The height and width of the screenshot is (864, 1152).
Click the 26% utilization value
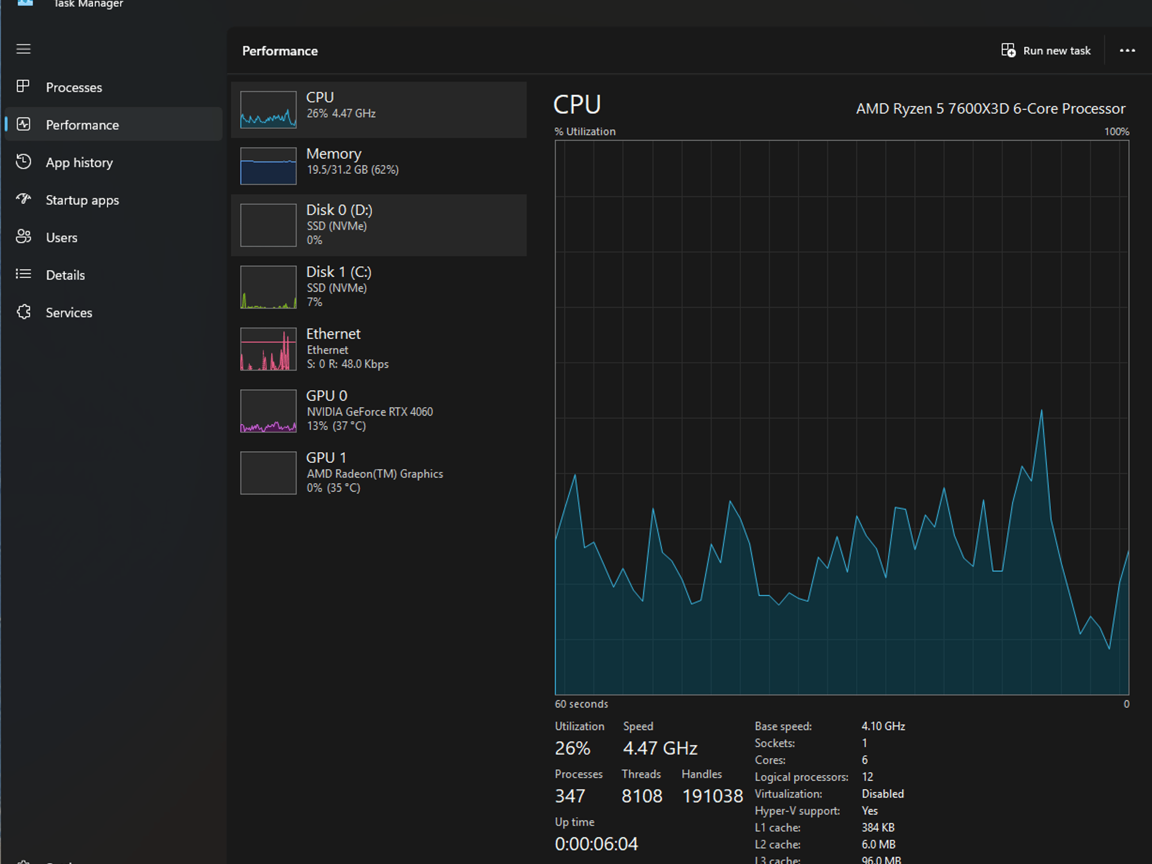pos(573,748)
